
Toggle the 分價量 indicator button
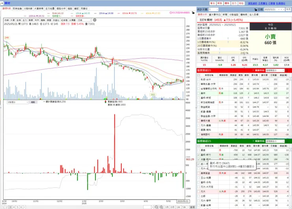72,20
